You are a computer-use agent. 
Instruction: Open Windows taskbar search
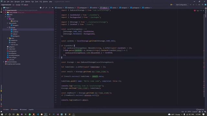[6, 114]
